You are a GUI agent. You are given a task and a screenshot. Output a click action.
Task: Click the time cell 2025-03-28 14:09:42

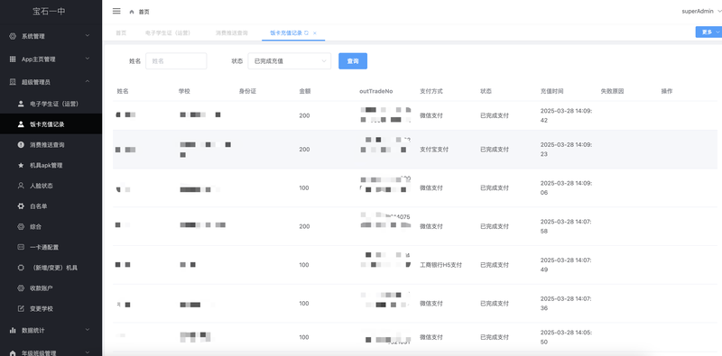(x=566, y=115)
